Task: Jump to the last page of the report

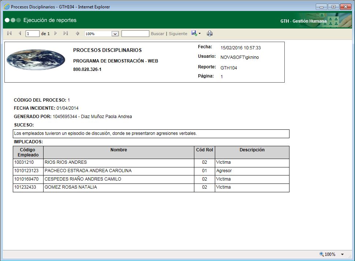Action: [x=65, y=33]
